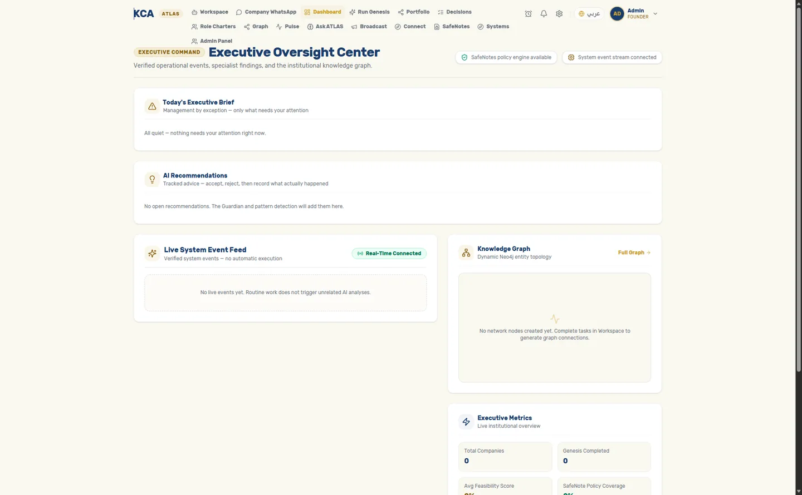Screen dimensions: 802x495
Task: Click the EXECUTIVE COMMAND label
Action: 169,52
